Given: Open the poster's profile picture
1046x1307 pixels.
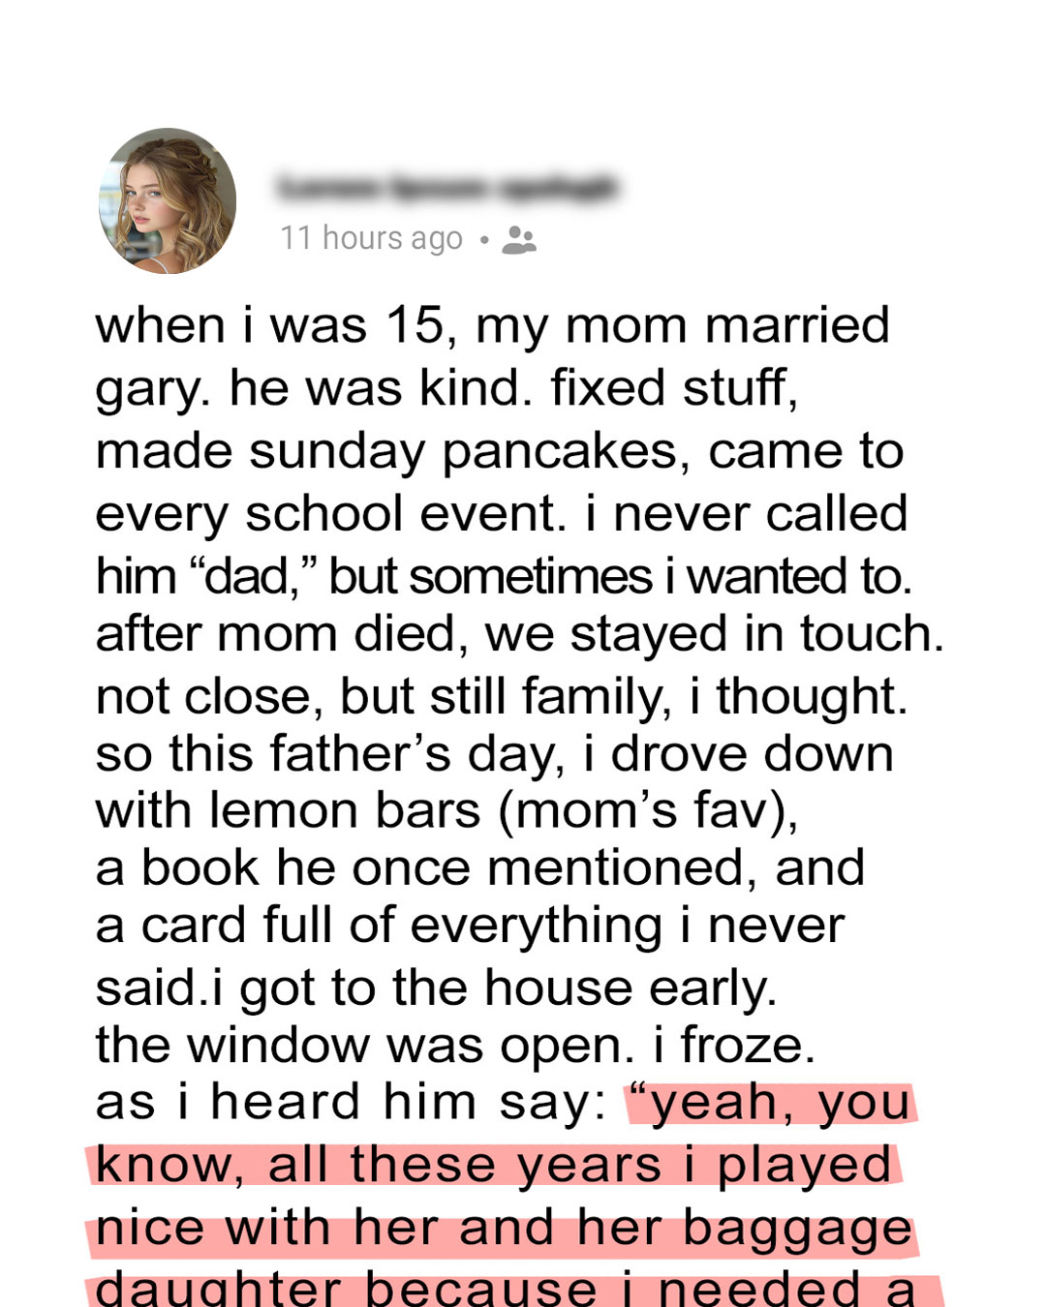Looking at the screenshot, I should pos(168,200).
